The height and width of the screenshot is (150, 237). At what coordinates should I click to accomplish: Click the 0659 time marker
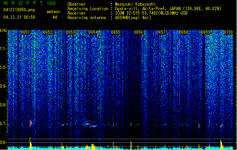206,32
